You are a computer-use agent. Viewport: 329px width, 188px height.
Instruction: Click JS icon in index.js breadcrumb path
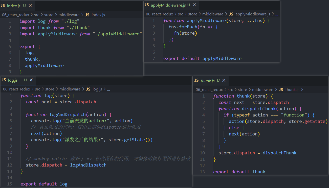click(x=87, y=15)
